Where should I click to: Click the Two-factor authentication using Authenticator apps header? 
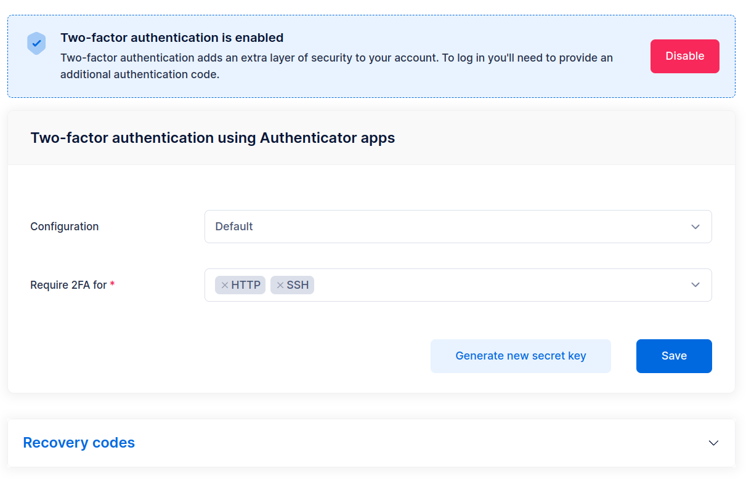(213, 138)
